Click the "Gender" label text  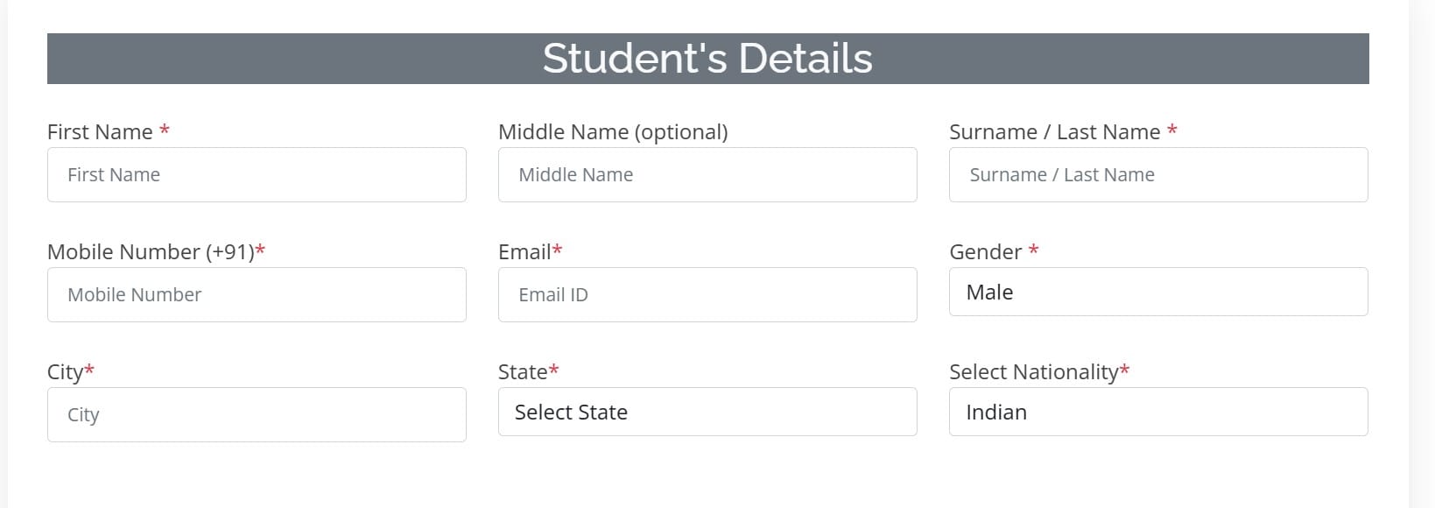pos(985,252)
